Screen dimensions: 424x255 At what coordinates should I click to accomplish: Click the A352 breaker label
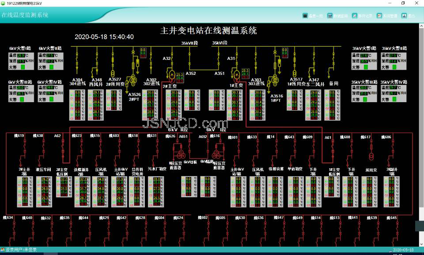pos(191,73)
